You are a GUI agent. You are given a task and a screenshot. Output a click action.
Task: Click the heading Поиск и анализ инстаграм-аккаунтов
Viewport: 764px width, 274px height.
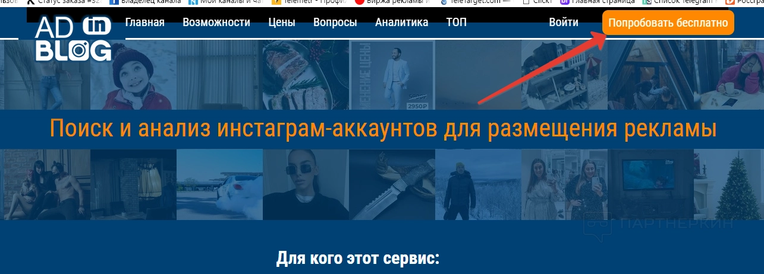[x=383, y=129]
